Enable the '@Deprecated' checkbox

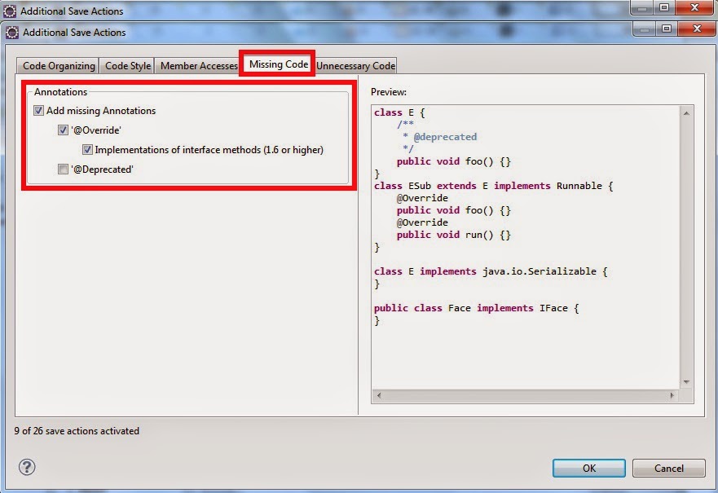click(64, 169)
